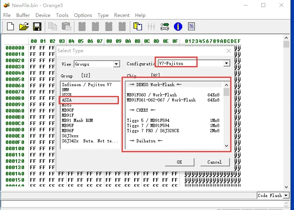Open the Tools menu
Screen dimensions: 294x210
tap(62, 15)
